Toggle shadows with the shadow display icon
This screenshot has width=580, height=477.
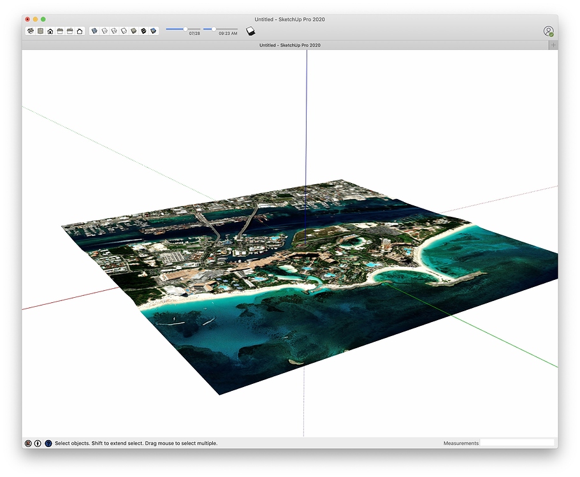coord(250,30)
